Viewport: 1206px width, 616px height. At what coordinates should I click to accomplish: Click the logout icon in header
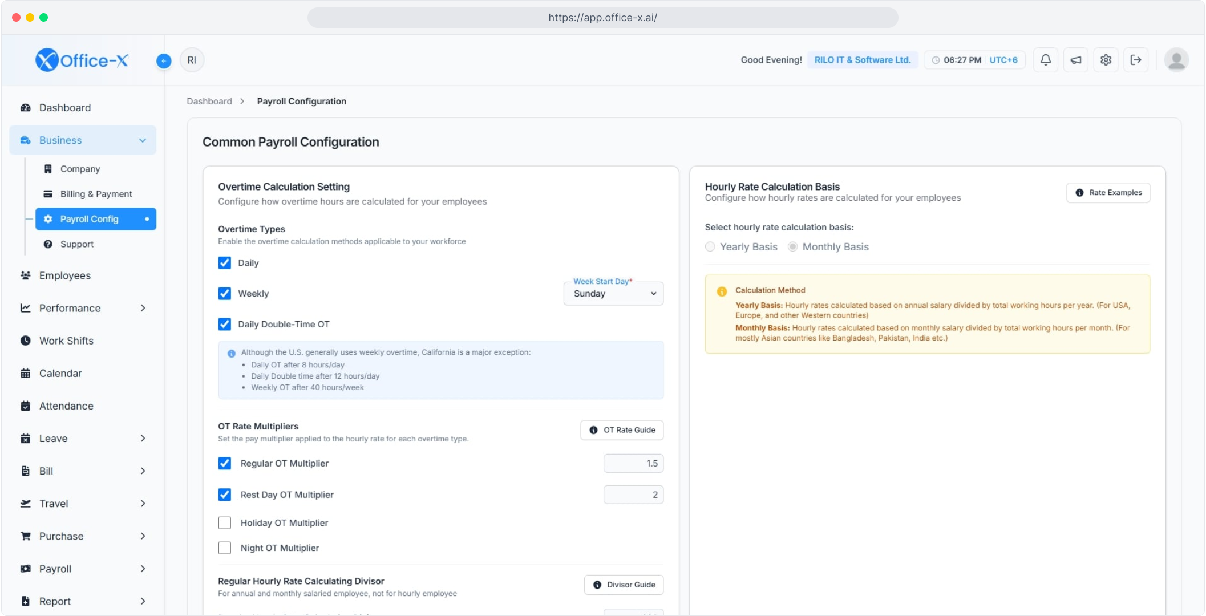click(1136, 60)
